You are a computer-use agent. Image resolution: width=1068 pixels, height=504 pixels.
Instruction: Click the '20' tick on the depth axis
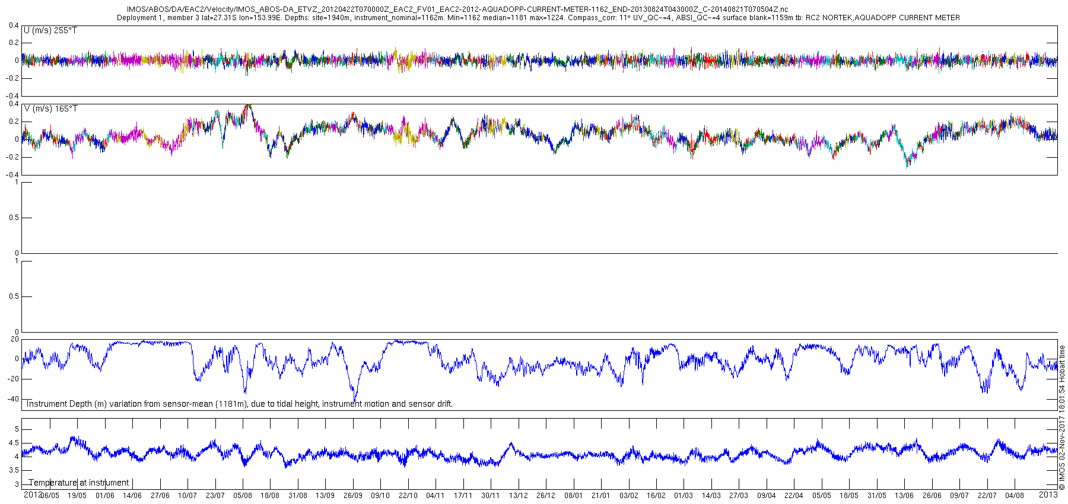15,339
